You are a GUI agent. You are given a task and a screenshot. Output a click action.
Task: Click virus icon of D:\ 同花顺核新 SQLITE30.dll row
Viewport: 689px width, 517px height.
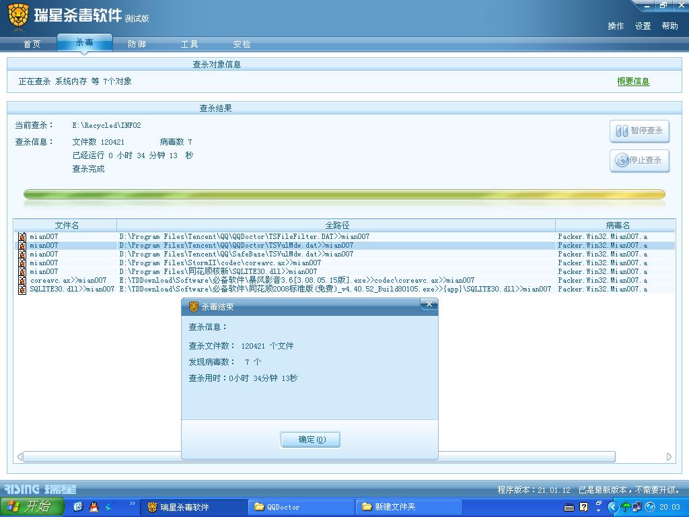point(22,272)
